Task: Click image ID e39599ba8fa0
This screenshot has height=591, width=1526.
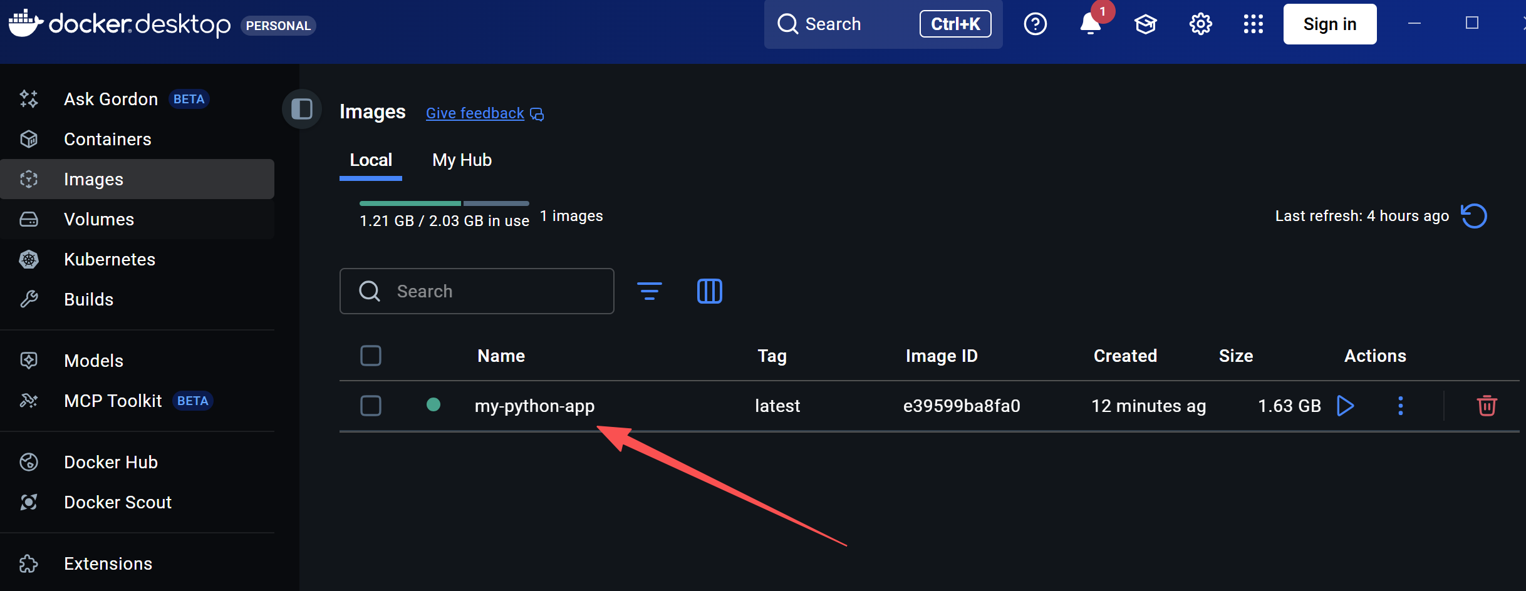Action: coord(962,406)
